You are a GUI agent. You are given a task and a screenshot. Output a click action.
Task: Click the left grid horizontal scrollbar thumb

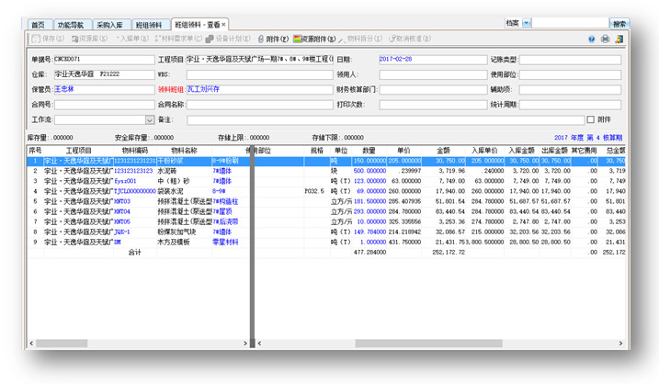tap(62, 344)
